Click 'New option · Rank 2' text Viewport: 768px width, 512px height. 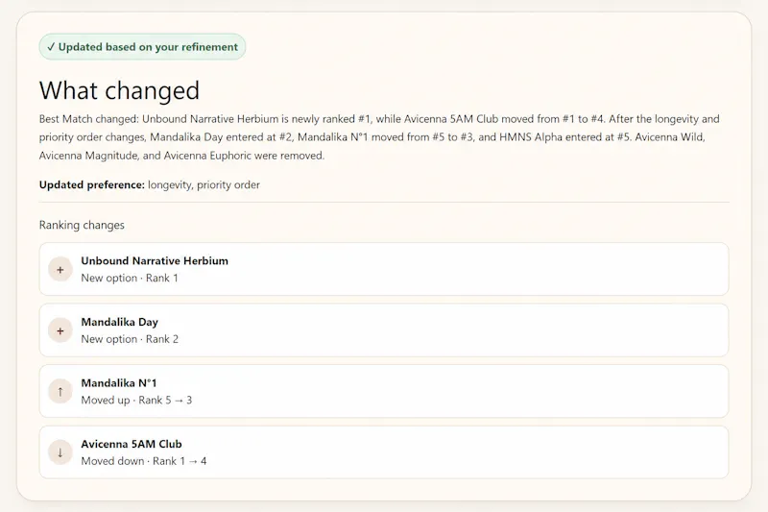pyautogui.click(x=130, y=339)
